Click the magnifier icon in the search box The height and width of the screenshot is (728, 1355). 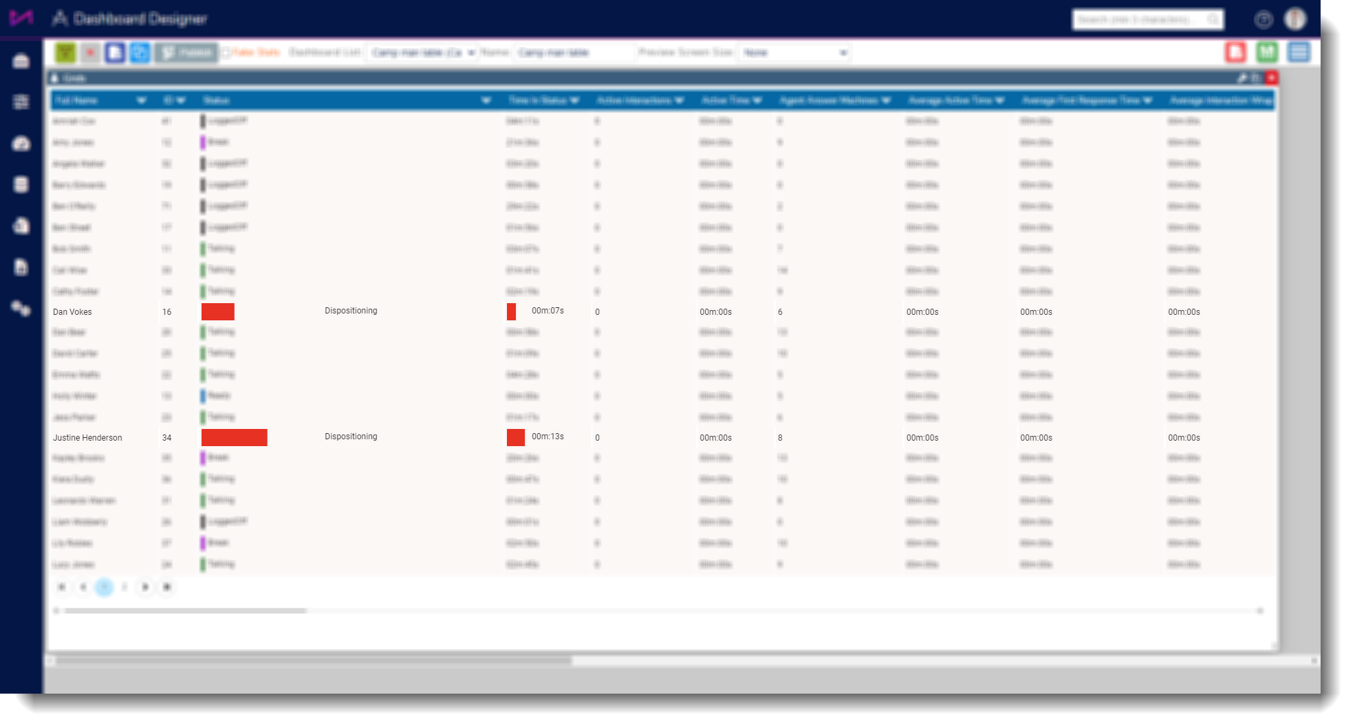point(1214,19)
